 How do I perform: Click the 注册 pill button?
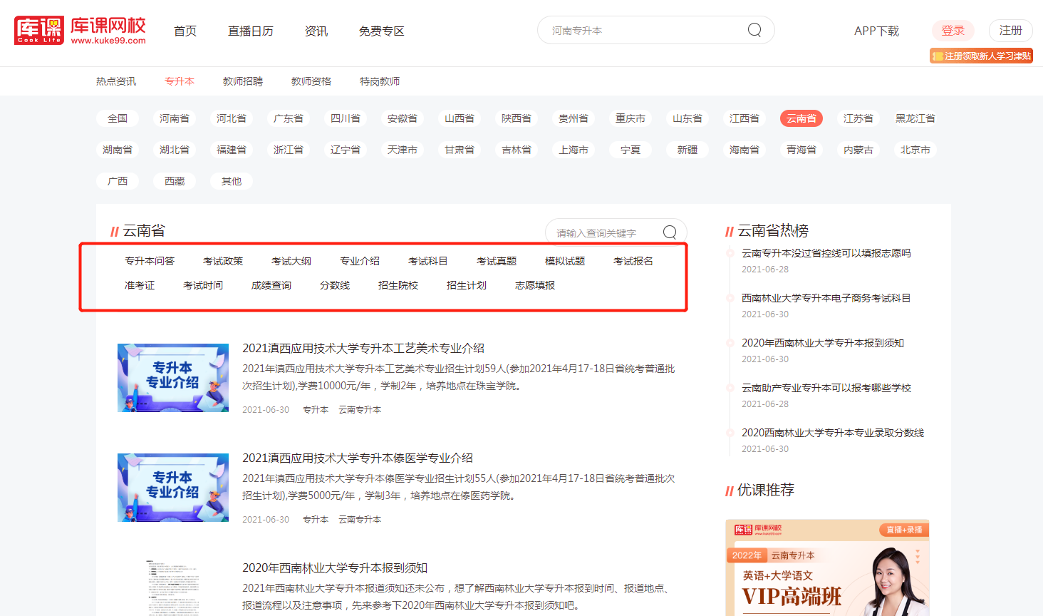[1010, 31]
